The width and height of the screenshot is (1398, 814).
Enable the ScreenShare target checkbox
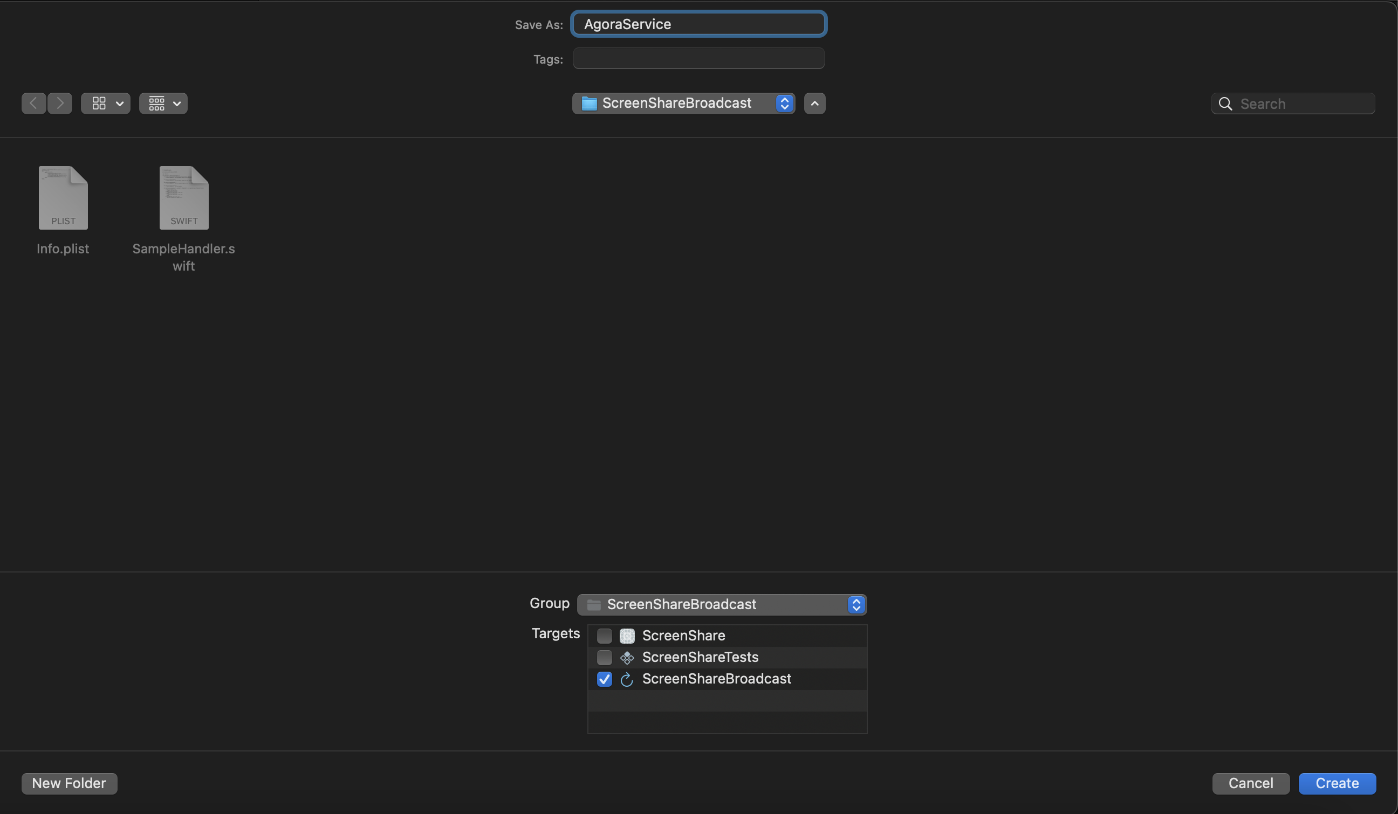[604, 636]
